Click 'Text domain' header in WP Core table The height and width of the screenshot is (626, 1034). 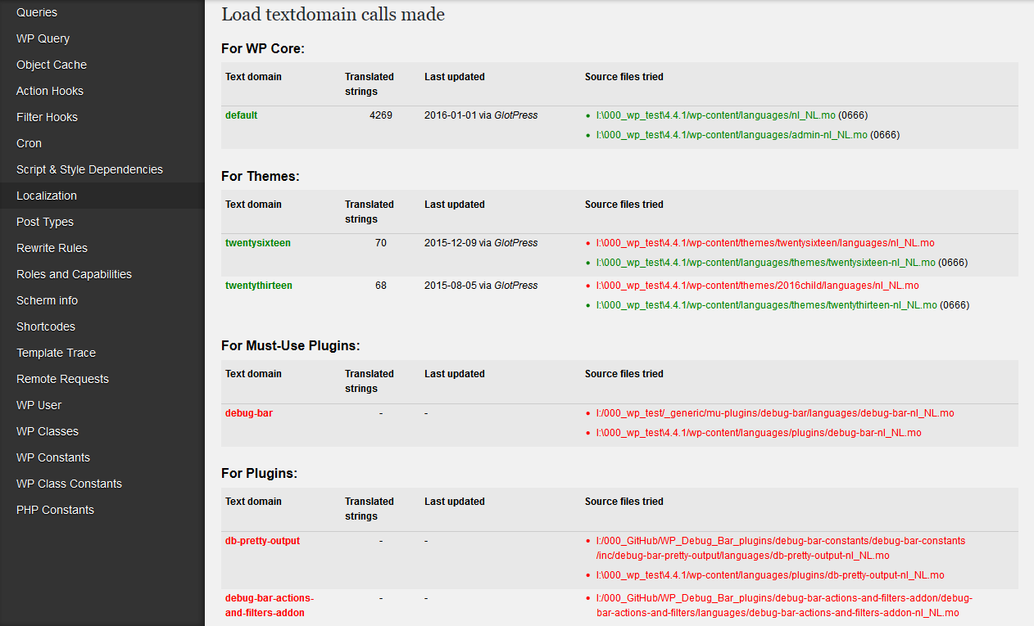coord(253,77)
